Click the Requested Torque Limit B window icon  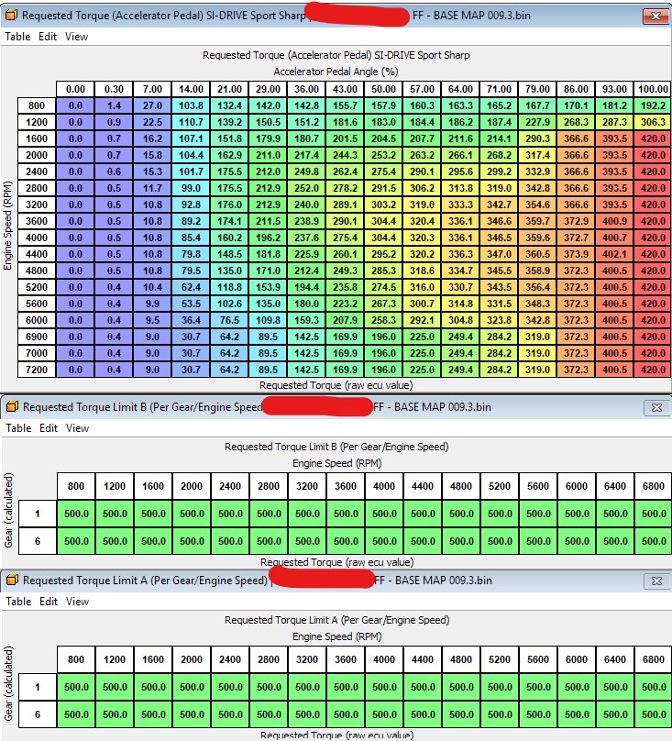[x=10, y=406]
